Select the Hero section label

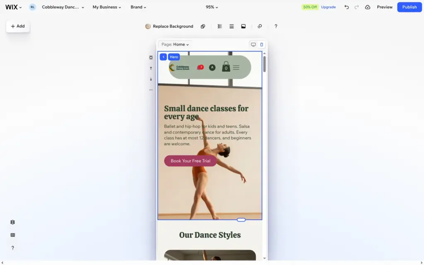(x=174, y=57)
